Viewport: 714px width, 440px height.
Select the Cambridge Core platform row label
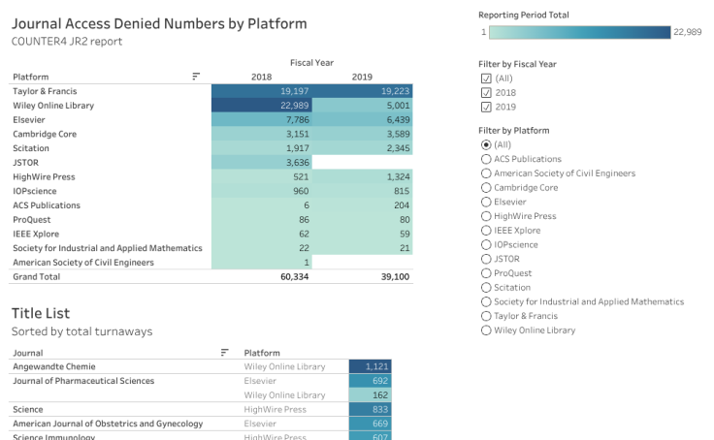[44, 134]
